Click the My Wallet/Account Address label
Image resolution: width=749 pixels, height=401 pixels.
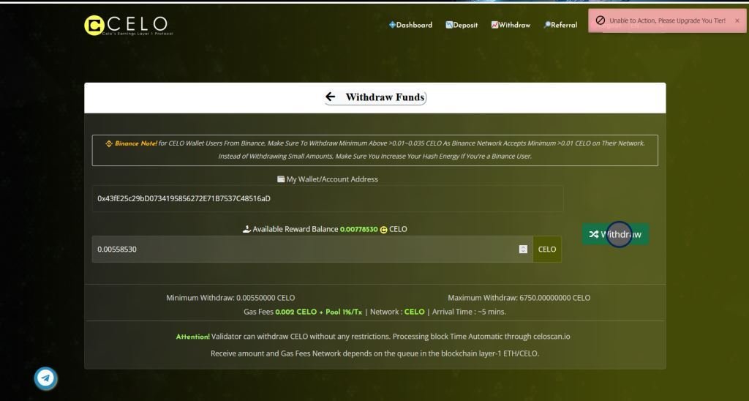click(x=332, y=179)
